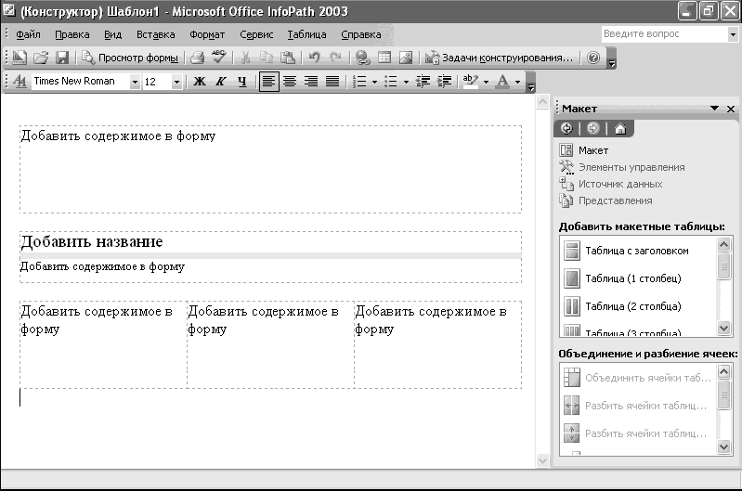Click the Copy icon
Image resolution: width=742 pixels, height=491 pixels.
(x=267, y=58)
